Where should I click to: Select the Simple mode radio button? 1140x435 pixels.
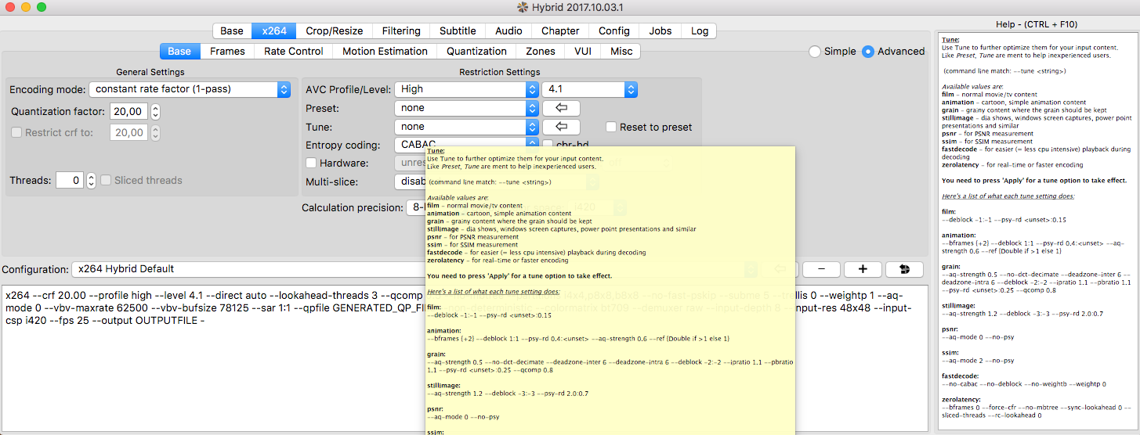(x=815, y=52)
